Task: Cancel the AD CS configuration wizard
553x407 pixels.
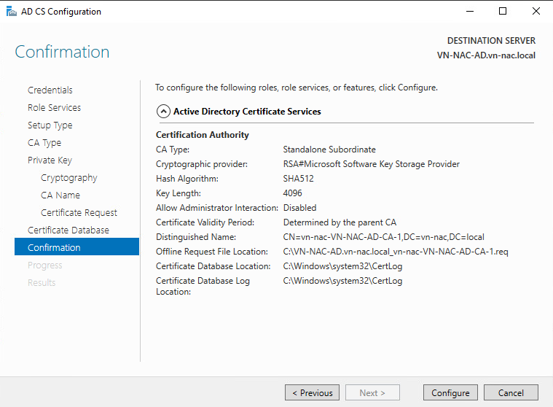Action: pos(511,392)
